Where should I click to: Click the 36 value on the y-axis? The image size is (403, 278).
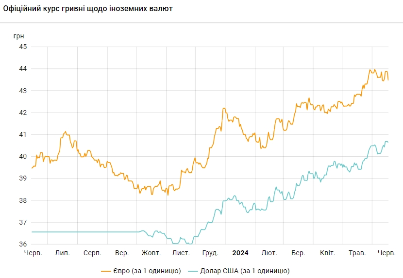click(23, 245)
